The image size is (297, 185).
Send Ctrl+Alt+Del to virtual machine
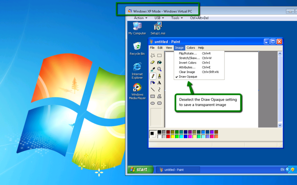[199, 18]
